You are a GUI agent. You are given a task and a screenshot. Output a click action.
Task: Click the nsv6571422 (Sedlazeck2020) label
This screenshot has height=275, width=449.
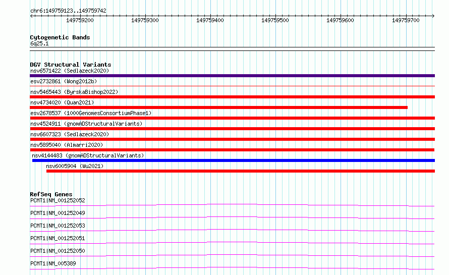(x=70, y=71)
